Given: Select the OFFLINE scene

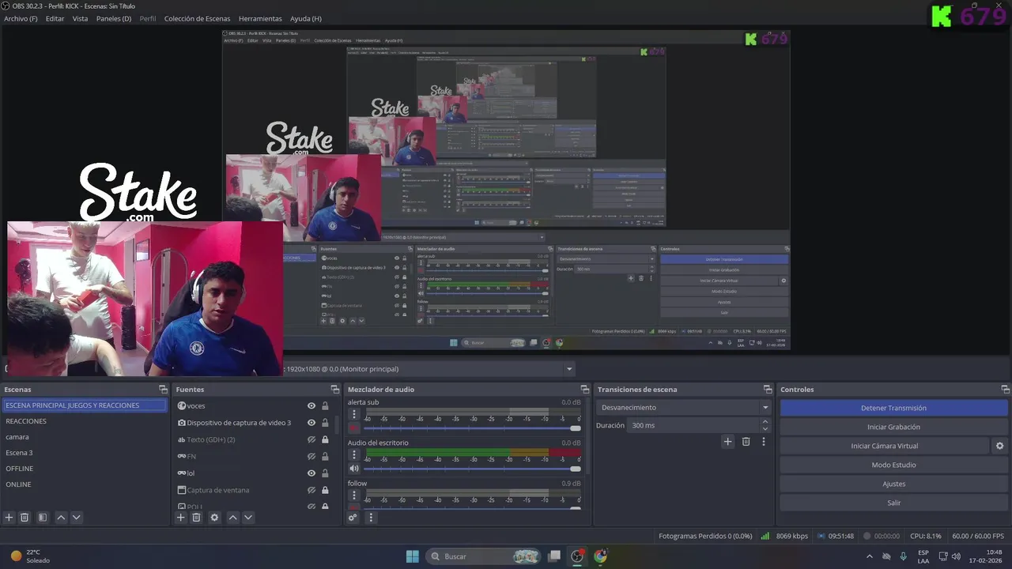Looking at the screenshot, I should coord(85,469).
